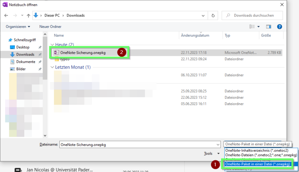
Task: Select the folder dated 06.10.2023 11:07
Action: pyautogui.click(x=166, y=75)
